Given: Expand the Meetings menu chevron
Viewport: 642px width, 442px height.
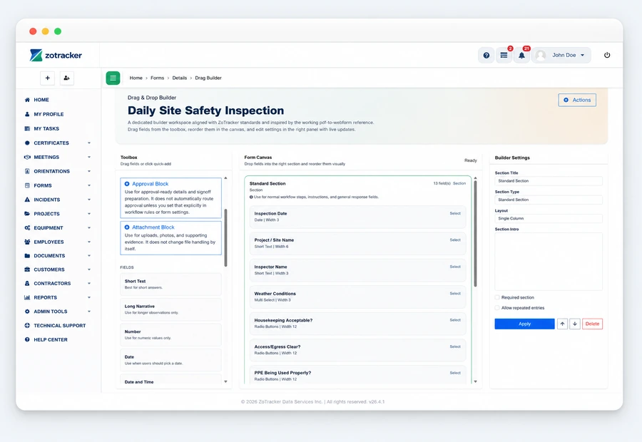Looking at the screenshot, I should pos(89,157).
